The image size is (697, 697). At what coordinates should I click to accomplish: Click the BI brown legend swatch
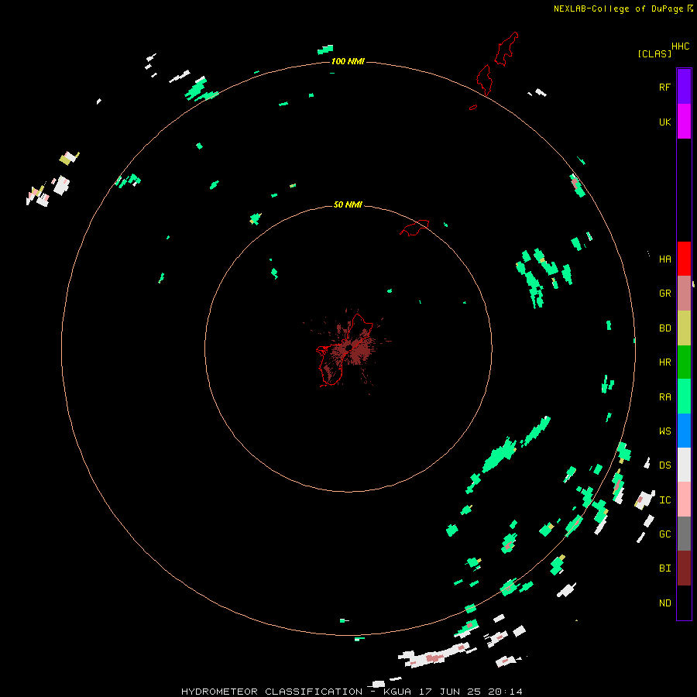[684, 568]
